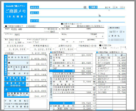This screenshot has width=136, height=111.
Task: Select the お支払現金合計 3,410,000 box
Action: [x=15, y=49]
